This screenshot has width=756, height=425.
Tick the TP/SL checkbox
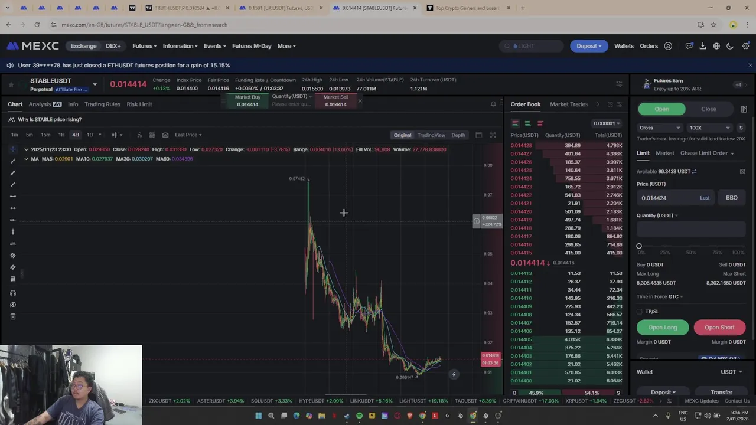pyautogui.click(x=640, y=311)
